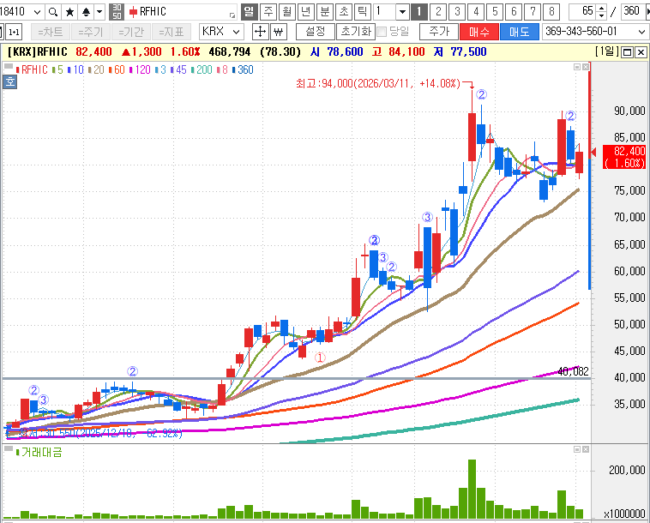Click the =기간 sync button
Image resolution: width=650 pixels, height=523 pixels.
[131, 32]
